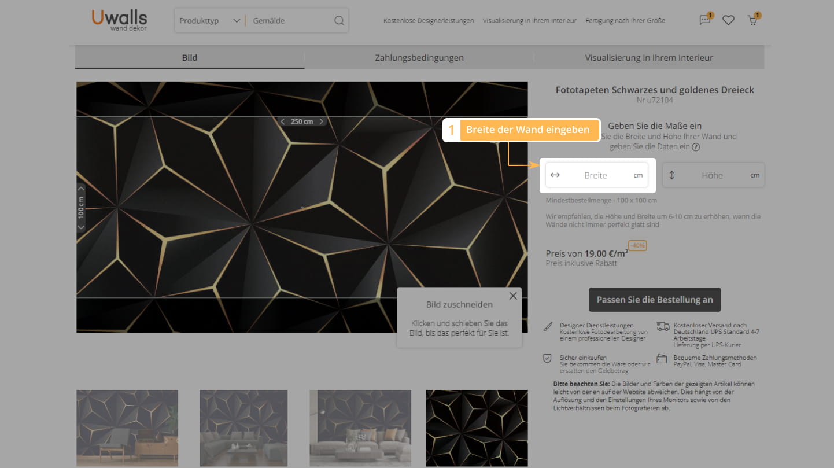Click the help question mark icon
Viewport: 834px width, 468px height.
[x=696, y=147]
